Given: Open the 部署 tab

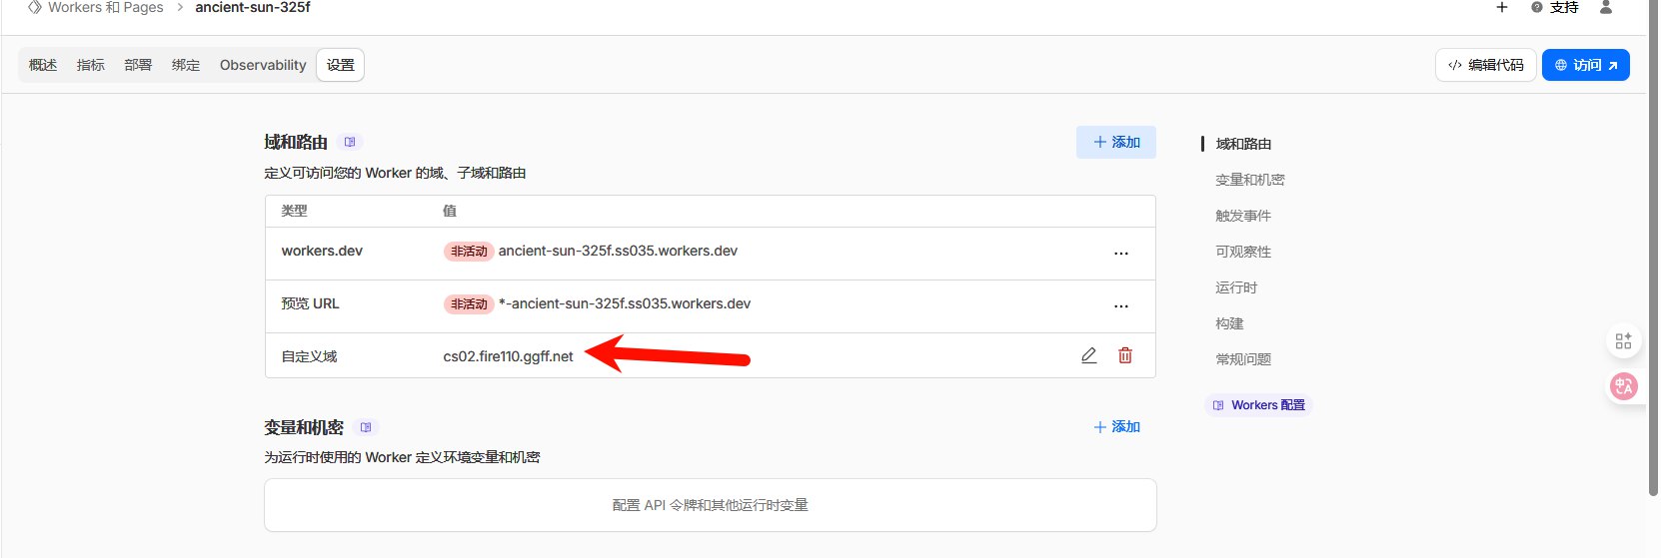Looking at the screenshot, I should click(138, 65).
